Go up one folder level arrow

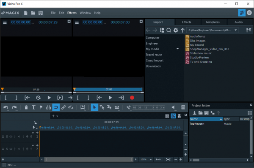pyautogui.click(x=182, y=30)
